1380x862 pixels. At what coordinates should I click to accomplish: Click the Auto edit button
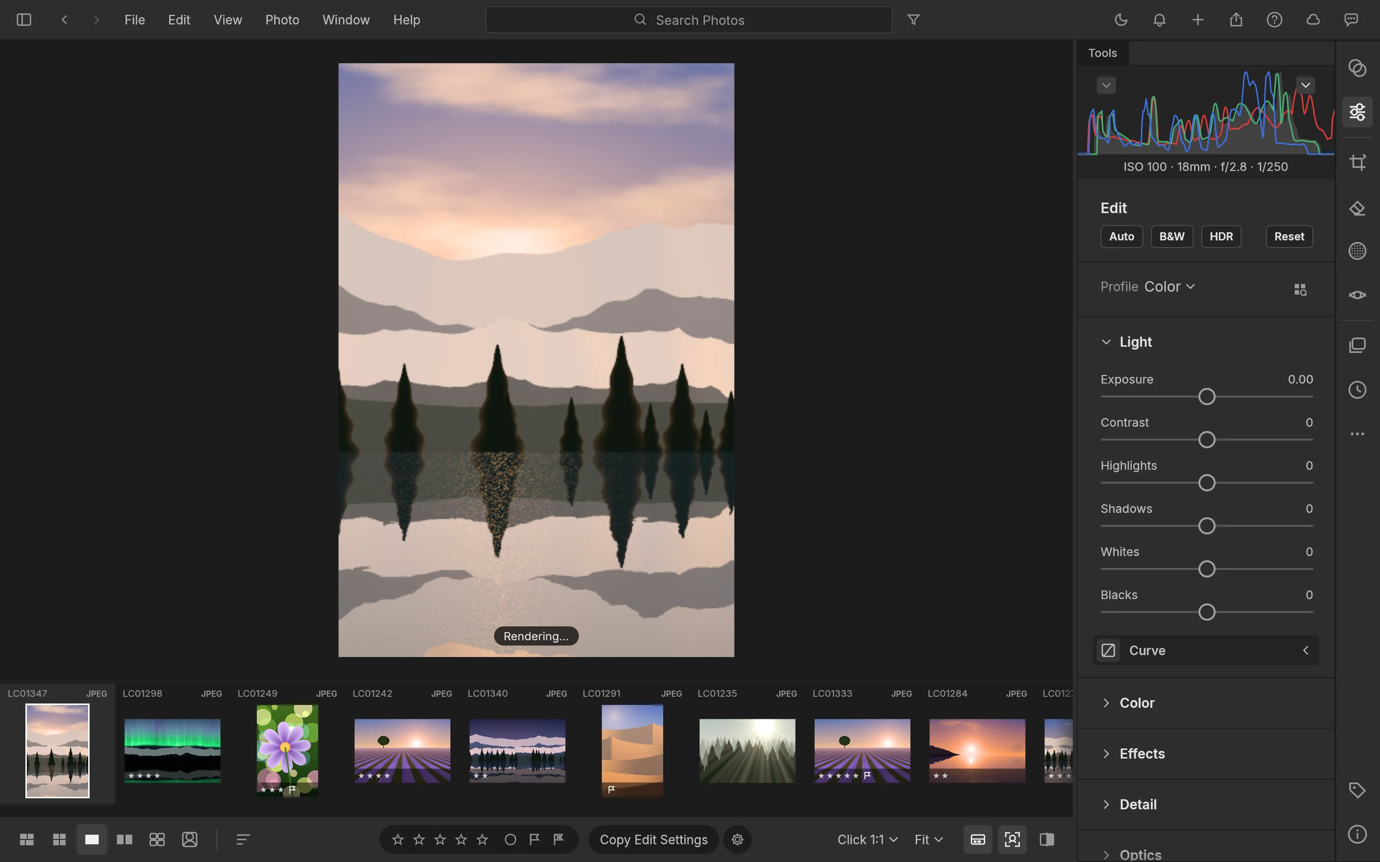(x=1121, y=237)
